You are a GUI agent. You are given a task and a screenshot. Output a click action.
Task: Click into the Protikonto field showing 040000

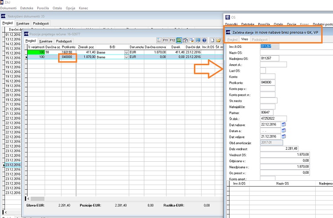point(268,82)
